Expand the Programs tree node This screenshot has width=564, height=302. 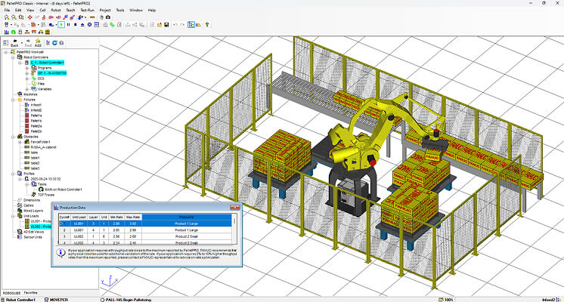27,68
